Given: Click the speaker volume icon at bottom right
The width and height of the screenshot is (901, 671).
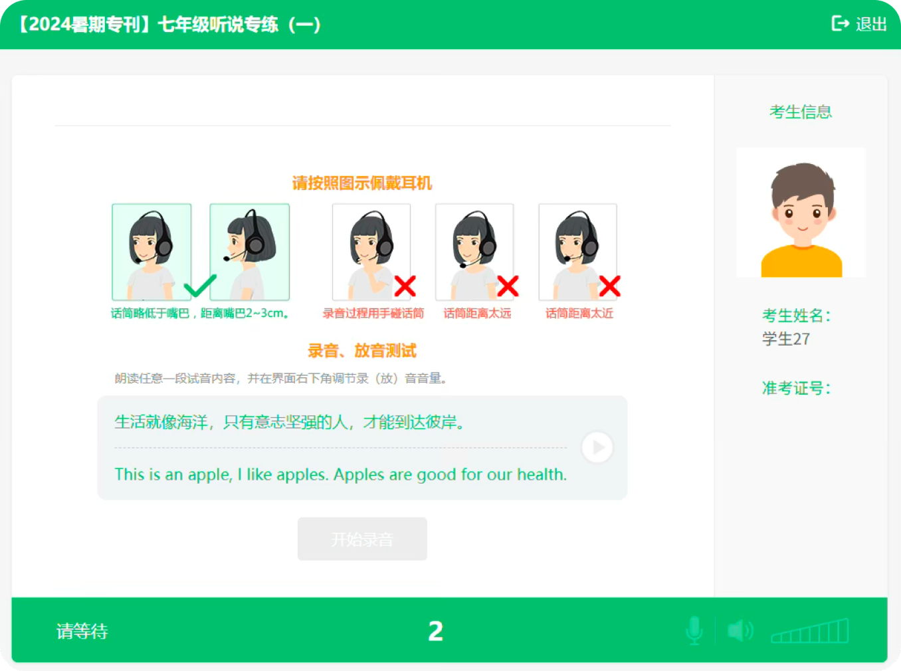Looking at the screenshot, I should [740, 631].
